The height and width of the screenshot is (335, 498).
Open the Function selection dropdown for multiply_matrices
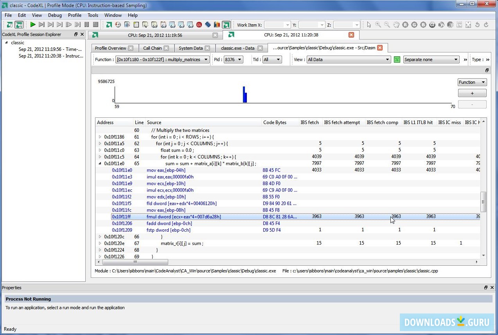(x=162, y=59)
